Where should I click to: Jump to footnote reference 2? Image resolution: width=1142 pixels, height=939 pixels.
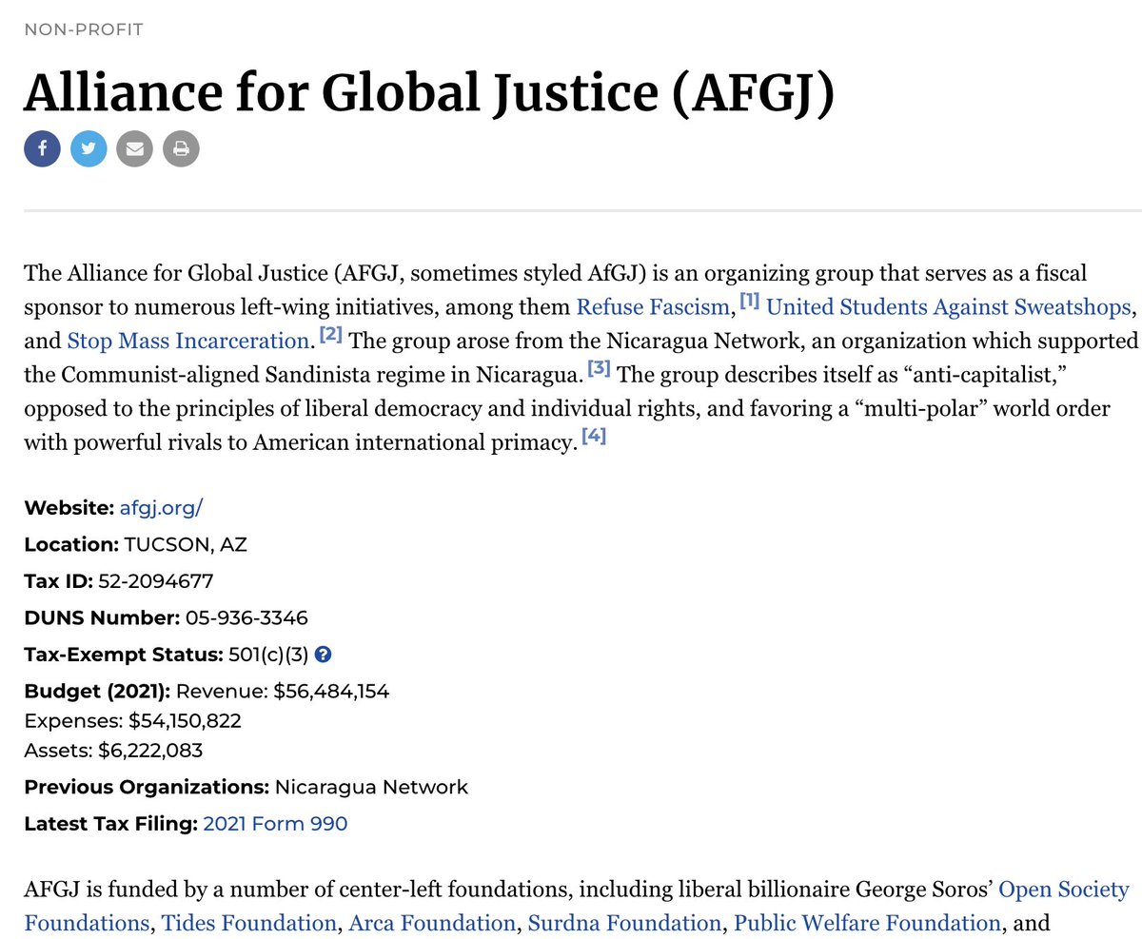coord(330,334)
